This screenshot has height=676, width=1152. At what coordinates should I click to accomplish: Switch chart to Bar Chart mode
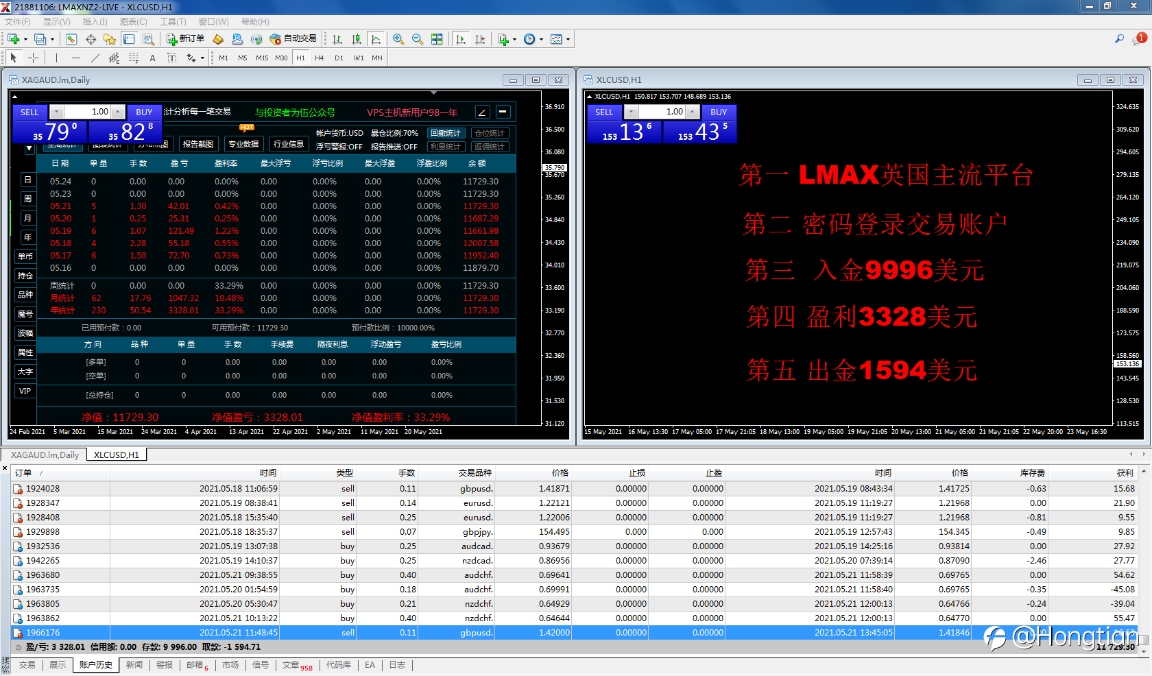337,39
